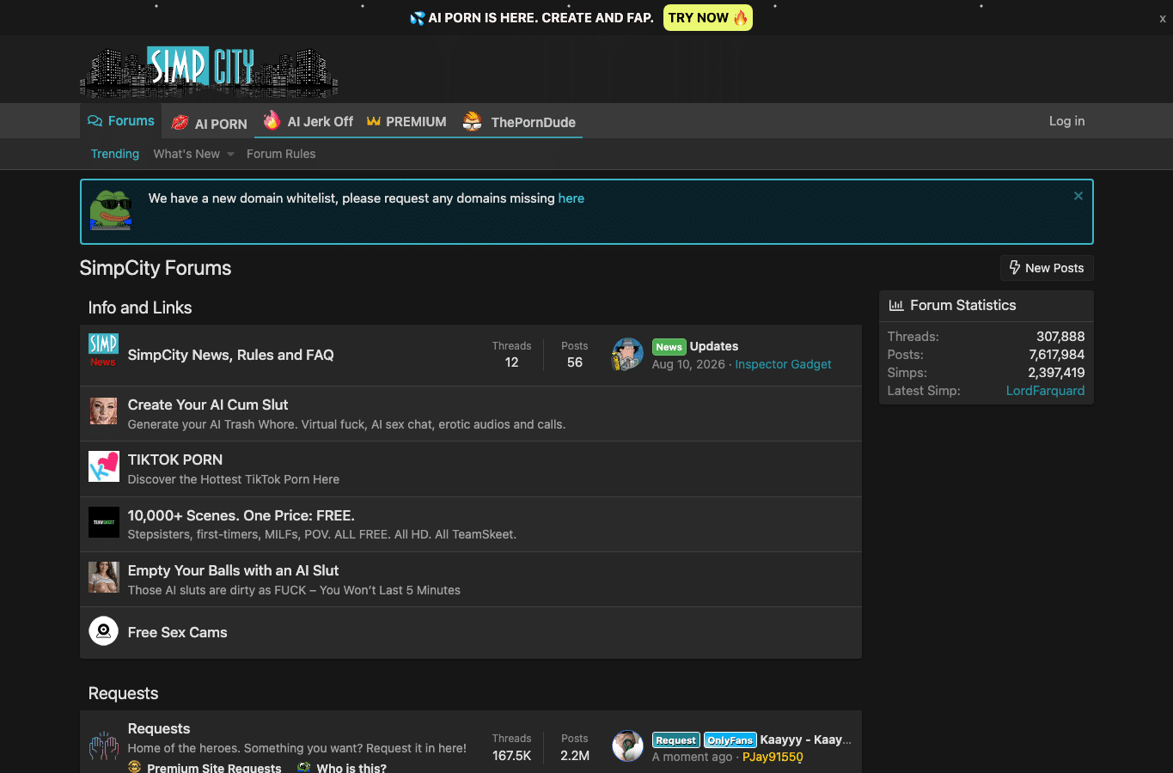The height and width of the screenshot is (773, 1173).
Task: Click the Requests raised-hands forum icon
Action: click(x=104, y=746)
